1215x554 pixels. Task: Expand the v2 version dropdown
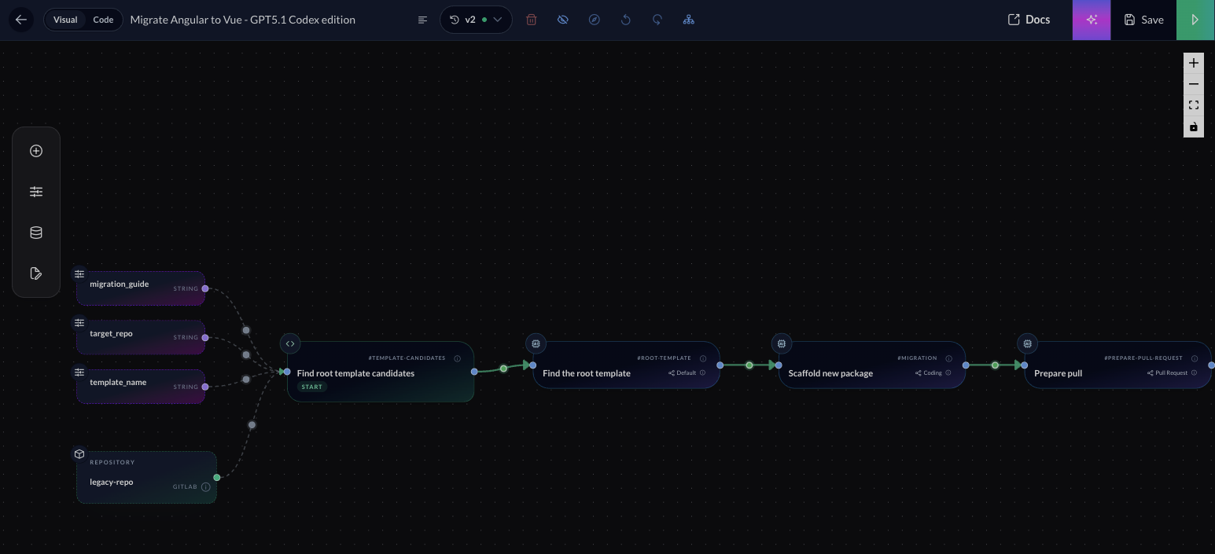[498, 19]
